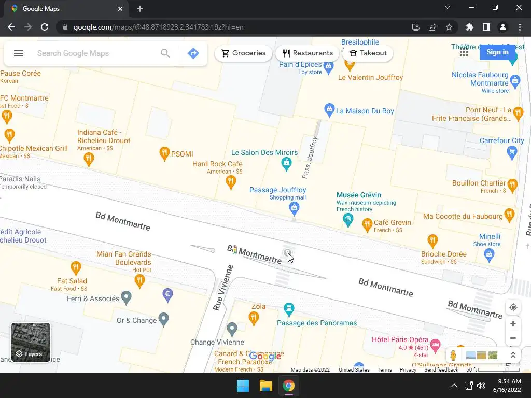Switch to satellite via Layers thumbnail

[31, 342]
